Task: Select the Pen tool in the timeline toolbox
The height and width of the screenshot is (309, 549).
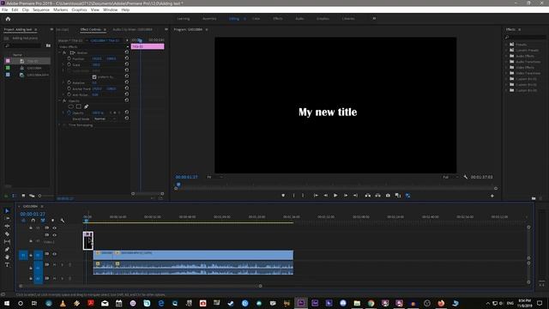Action: click(x=7, y=249)
